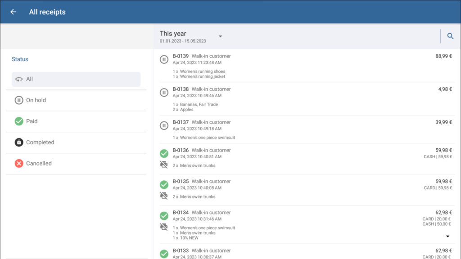This screenshot has height=259, width=461.
Task: Filter receipts by Paid status
Action: [x=32, y=121]
